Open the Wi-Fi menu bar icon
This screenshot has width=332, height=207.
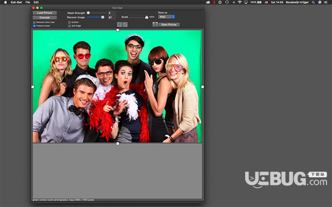tap(240, 2)
